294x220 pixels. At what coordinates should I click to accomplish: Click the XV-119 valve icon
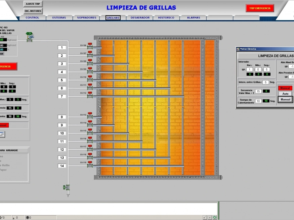(x=90, y=165)
